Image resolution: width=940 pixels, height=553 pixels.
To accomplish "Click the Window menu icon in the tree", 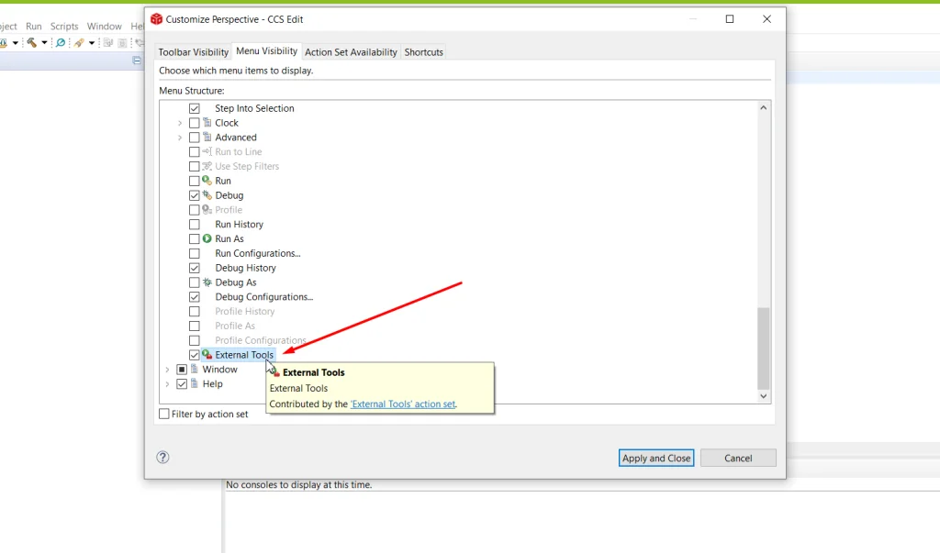I will click(x=195, y=369).
